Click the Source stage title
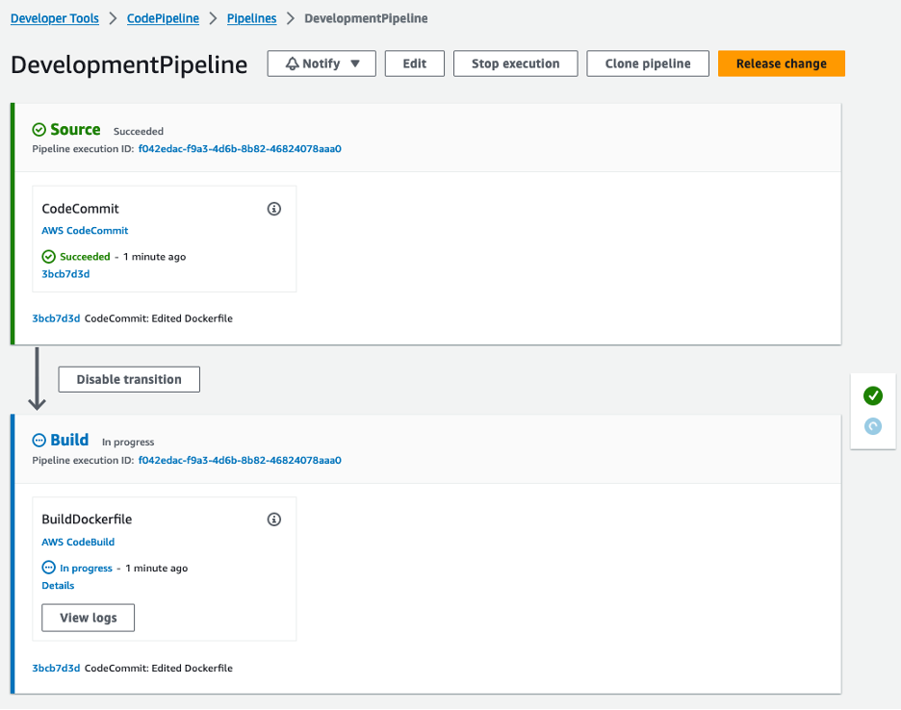 (x=75, y=130)
